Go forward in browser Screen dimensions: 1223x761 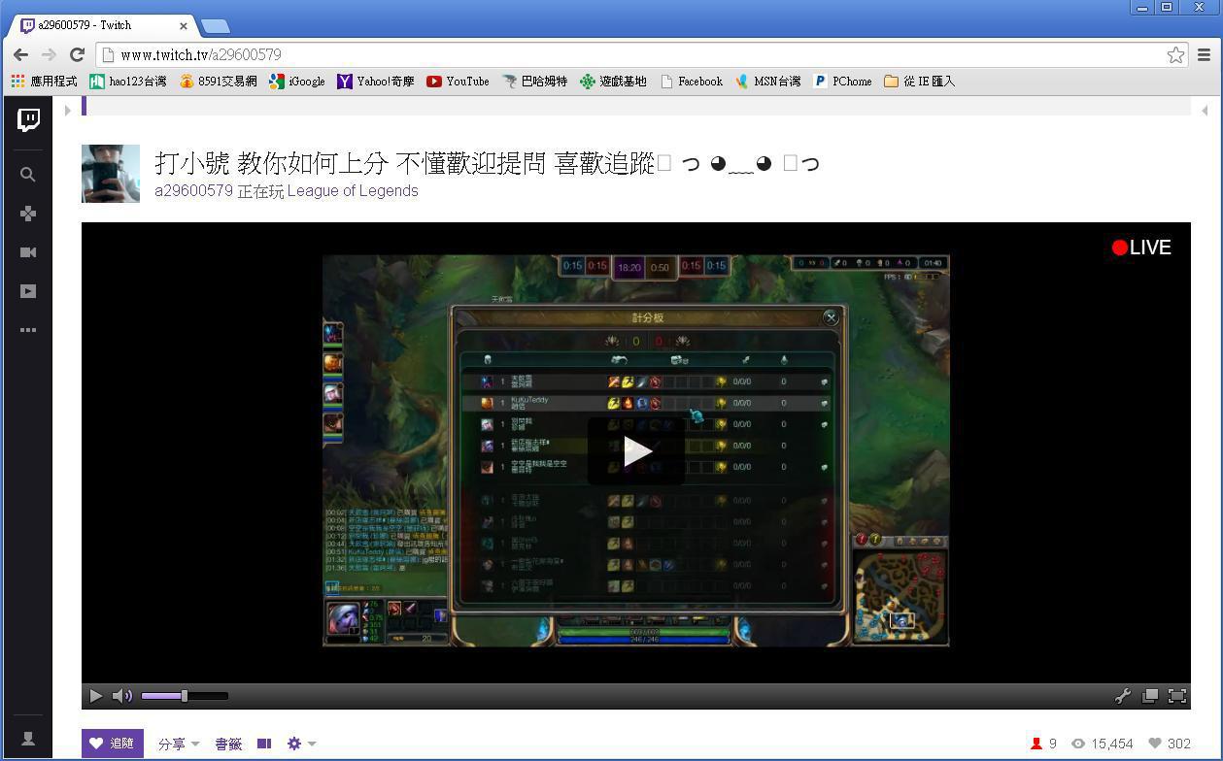click(x=49, y=54)
